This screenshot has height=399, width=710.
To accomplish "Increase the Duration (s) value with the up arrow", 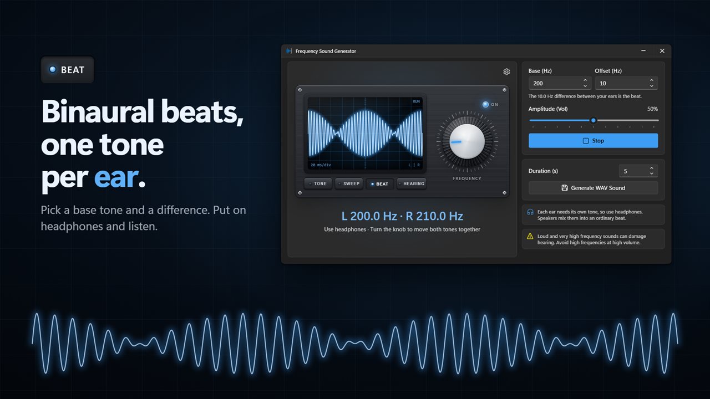I will [x=652, y=168].
